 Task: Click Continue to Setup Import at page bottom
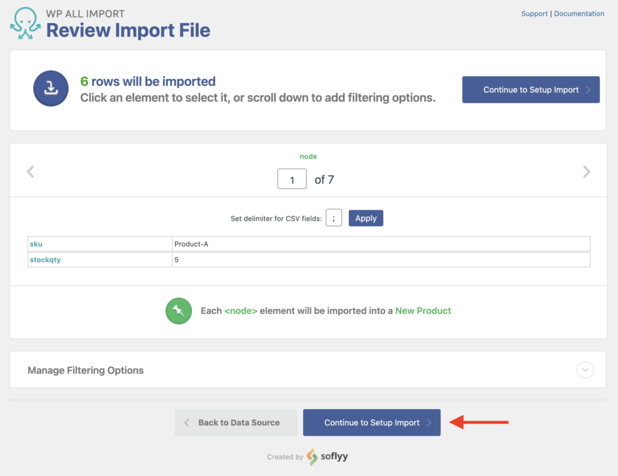(x=371, y=422)
